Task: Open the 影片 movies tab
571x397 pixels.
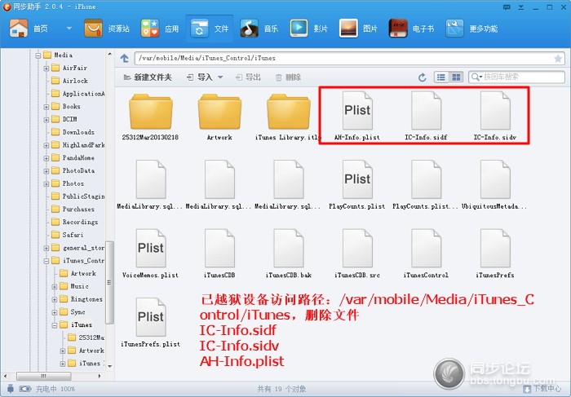Action: coord(308,29)
